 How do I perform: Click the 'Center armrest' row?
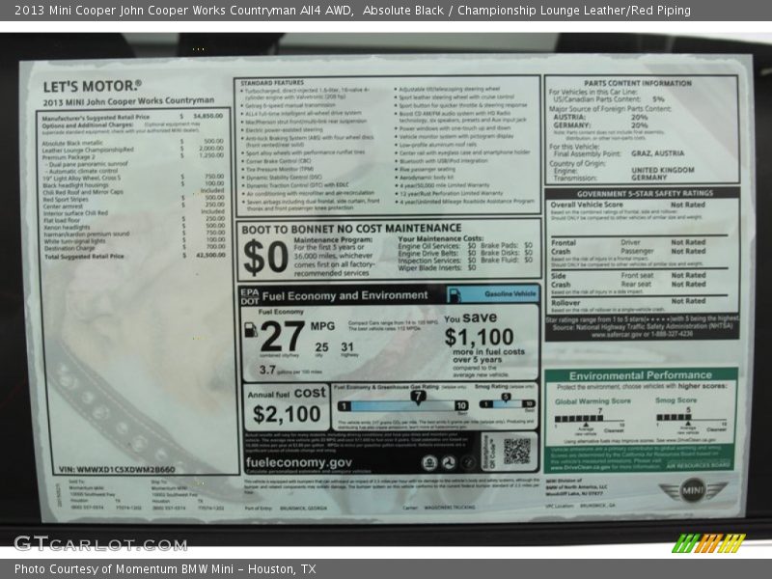[x=134, y=206]
